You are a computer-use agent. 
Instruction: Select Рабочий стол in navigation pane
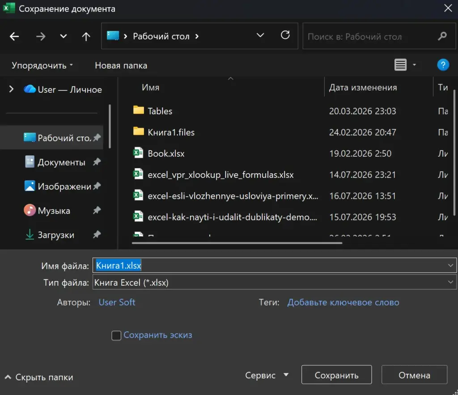(x=52, y=137)
